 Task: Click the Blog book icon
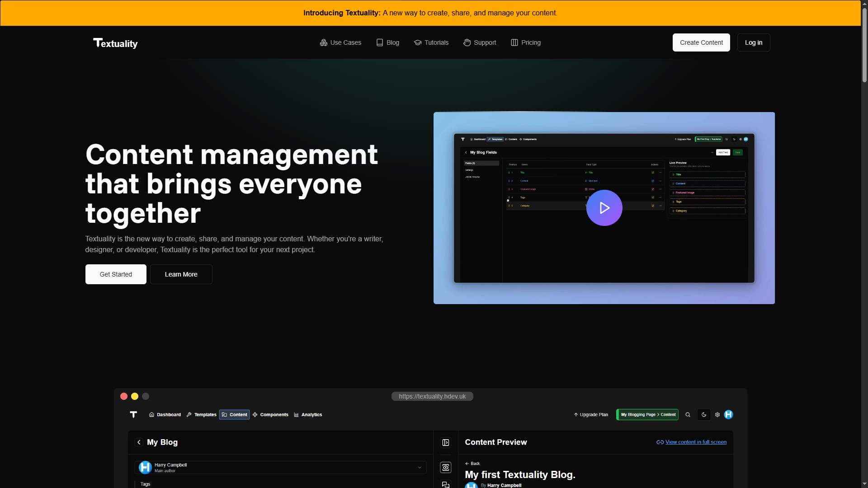(380, 42)
